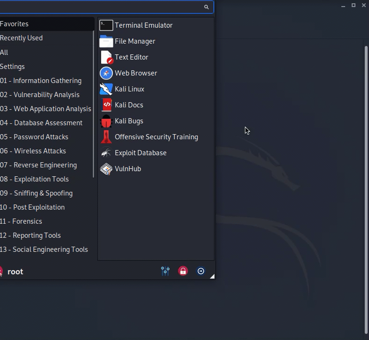Select 03 - Web Application Analysis
Screen dimensions: 369x340
pyautogui.click(x=46, y=109)
